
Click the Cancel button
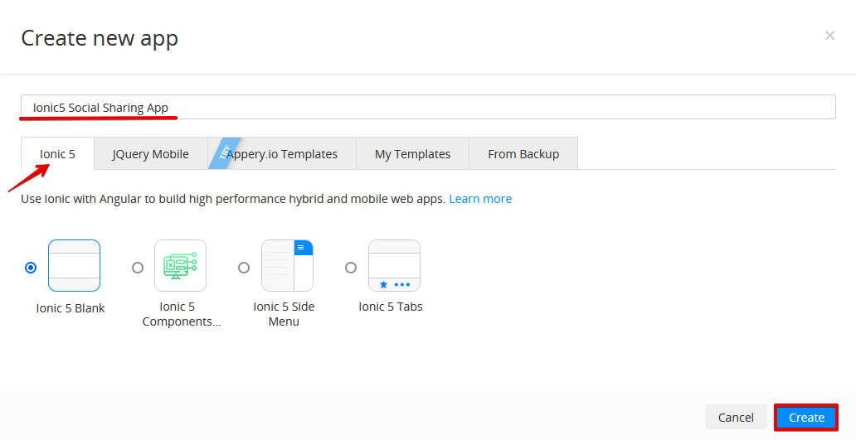pos(736,417)
